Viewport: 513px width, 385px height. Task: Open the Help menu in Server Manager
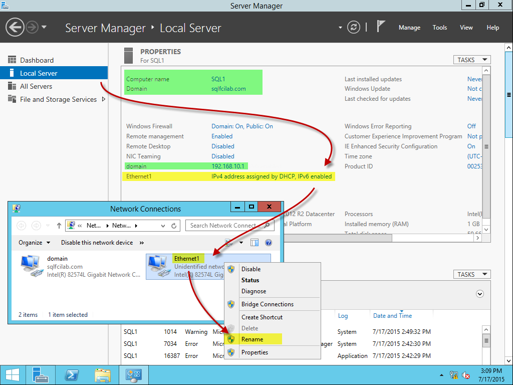coord(493,28)
